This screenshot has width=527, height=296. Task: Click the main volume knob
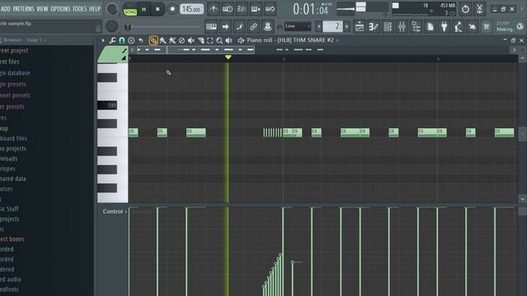click(x=112, y=9)
